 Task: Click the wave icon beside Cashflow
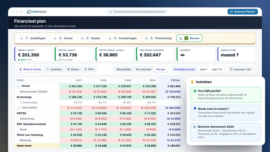pyautogui.click(x=48, y=69)
